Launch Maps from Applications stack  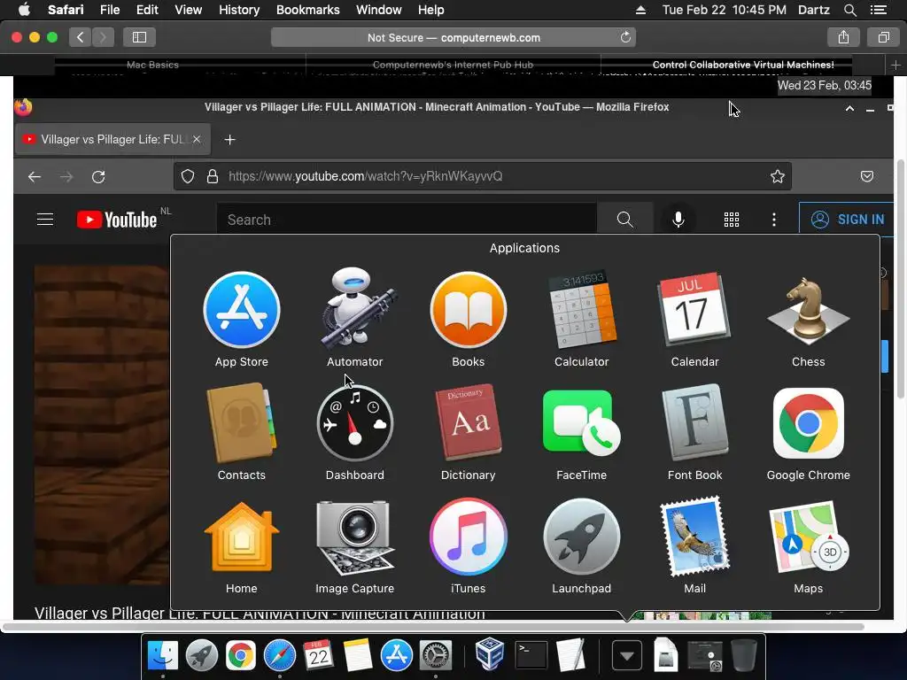click(808, 537)
